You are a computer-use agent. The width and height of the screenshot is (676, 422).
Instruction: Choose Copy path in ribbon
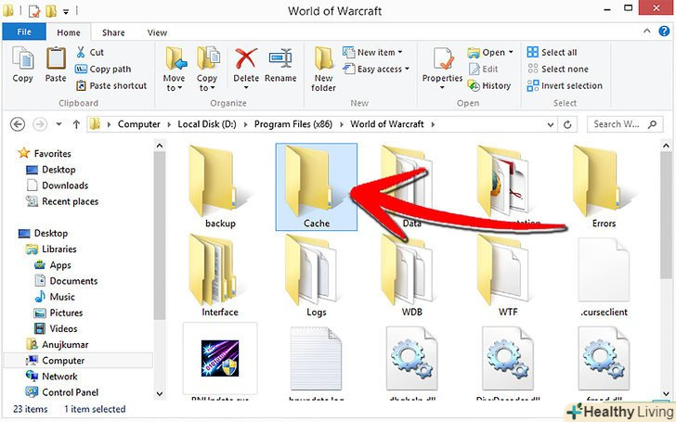pyautogui.click(x=103, y=69)
